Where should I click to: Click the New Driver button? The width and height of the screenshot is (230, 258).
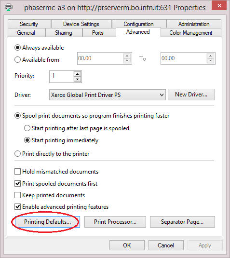(x=191, y=95)
